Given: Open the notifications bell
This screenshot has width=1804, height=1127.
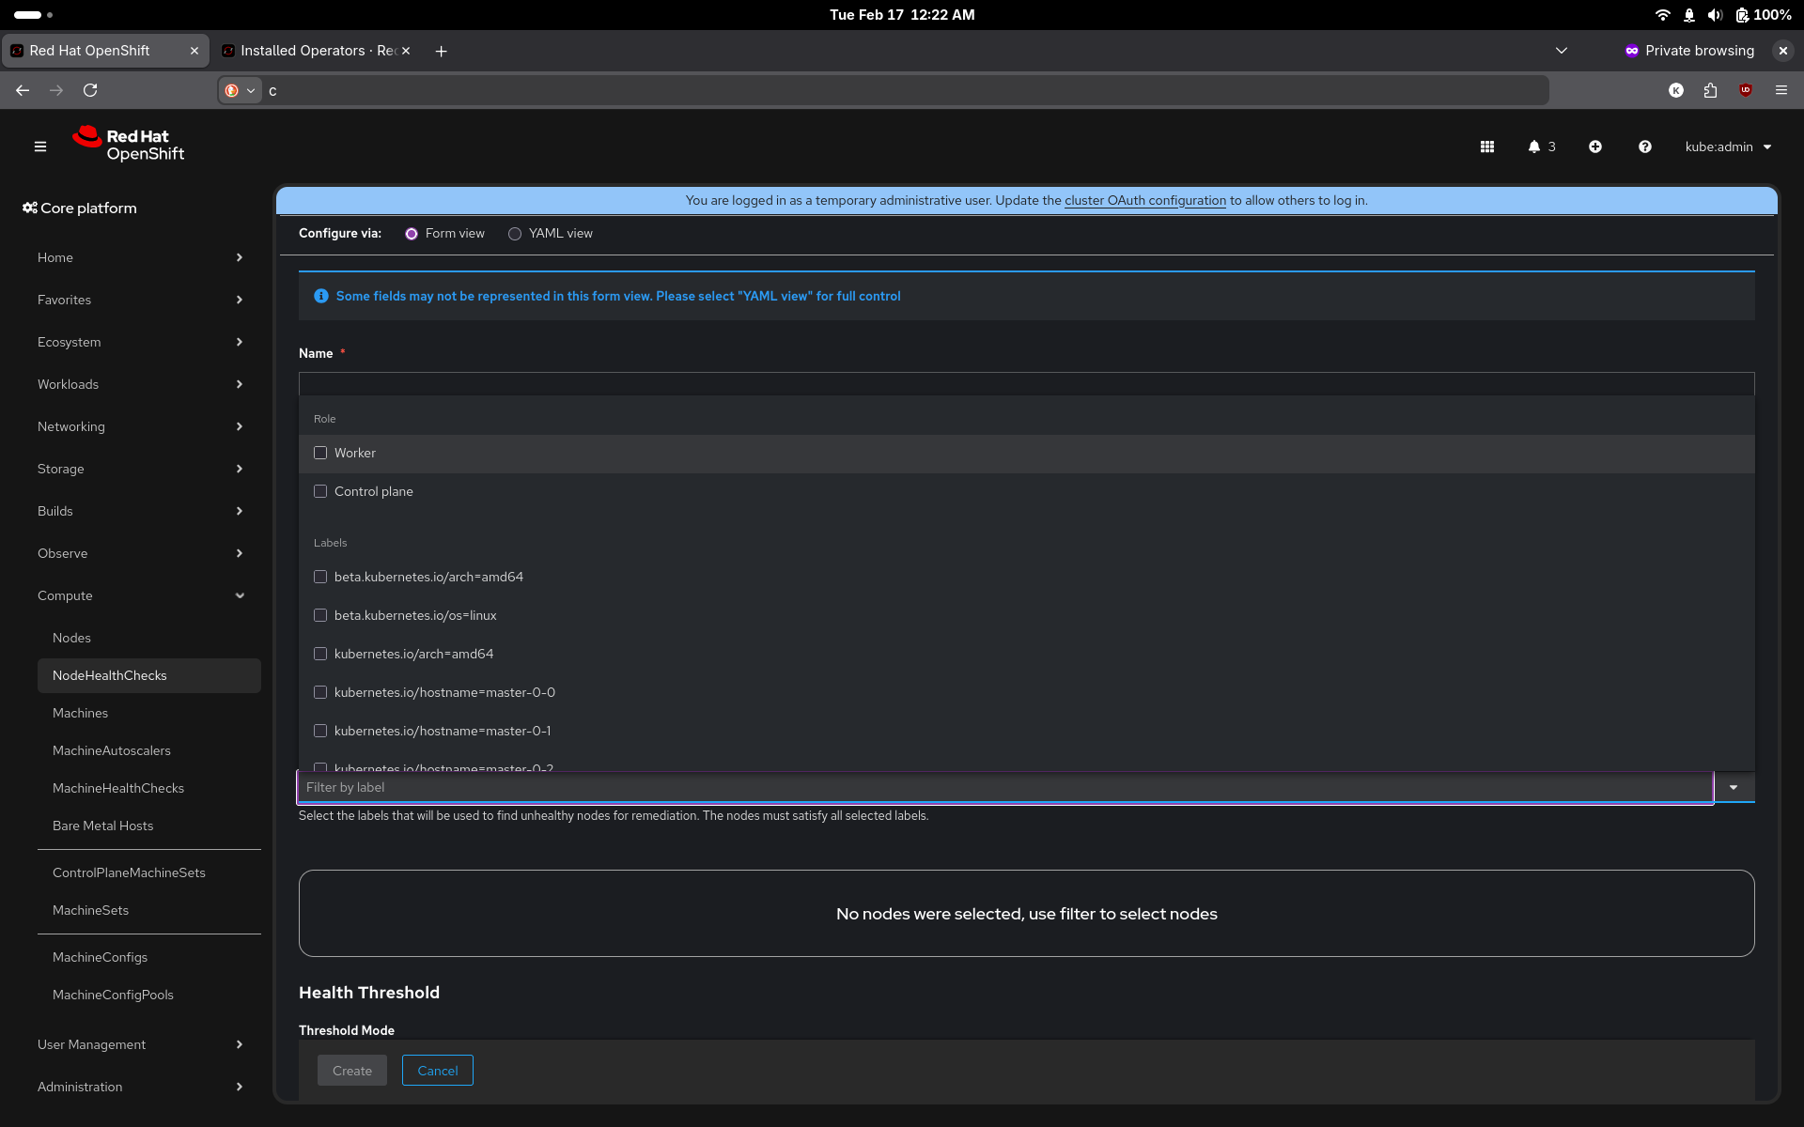Looking at the screenshot, I should click(x=1534, y=147).
